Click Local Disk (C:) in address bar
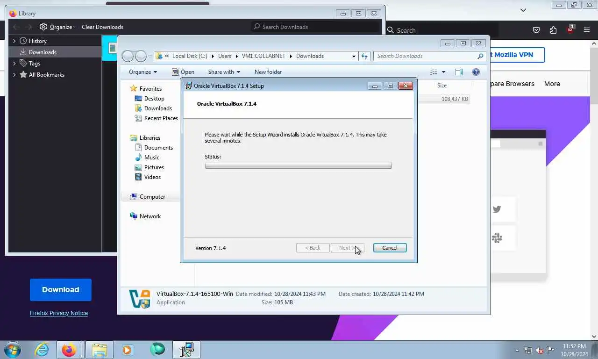This screenshot has width=598, height=359. point(190,56)
